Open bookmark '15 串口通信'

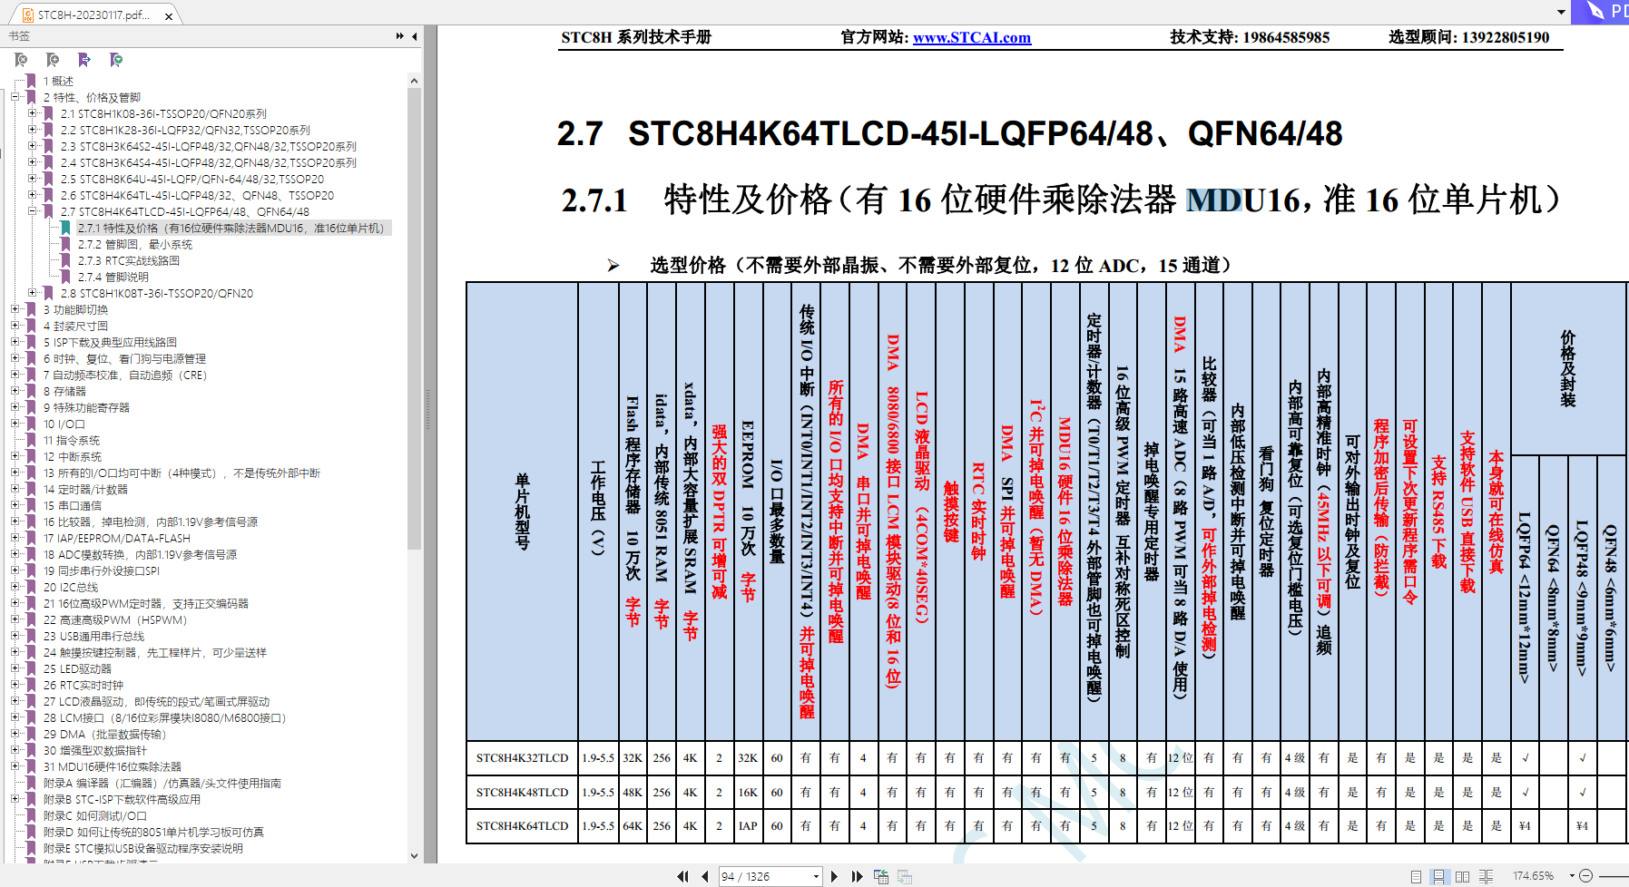coord(73,505)
